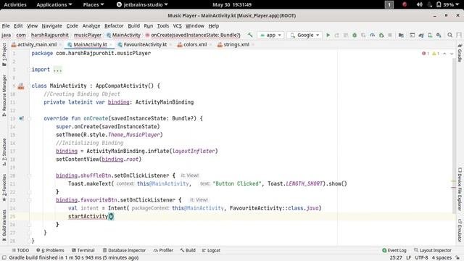Open Project Structure icon in toolbar
Screen dimensions: 464x261
click(401, 35)
